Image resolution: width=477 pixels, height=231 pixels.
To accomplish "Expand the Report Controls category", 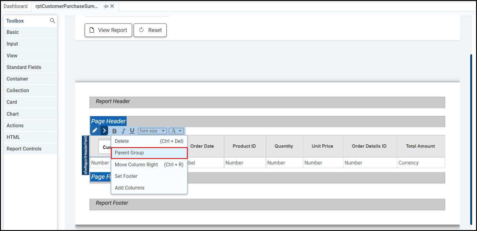I will coord(30,149).
